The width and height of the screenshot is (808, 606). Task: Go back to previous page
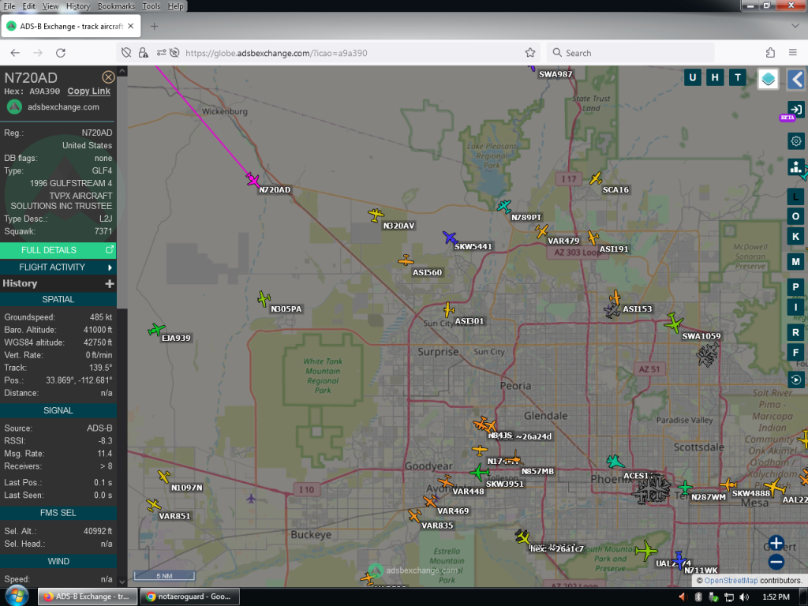coord(15,53)
